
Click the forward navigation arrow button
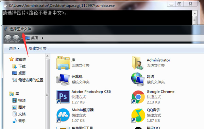tap(16, 38)
